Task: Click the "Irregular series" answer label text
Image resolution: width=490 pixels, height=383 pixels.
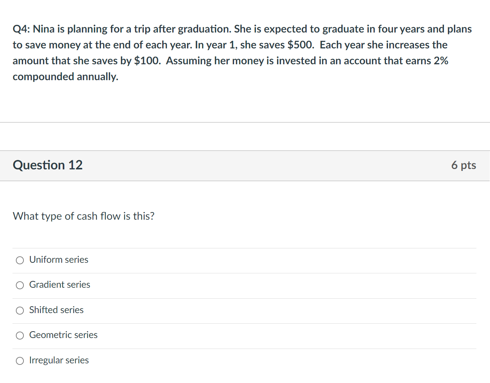Action: (x=59, y=360)
